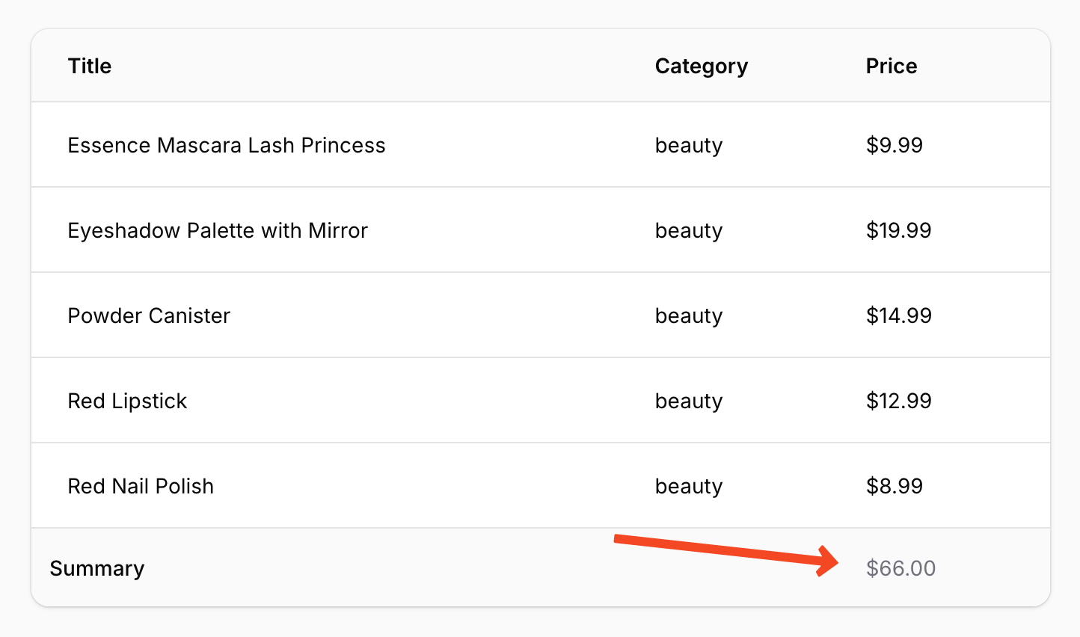1080x637 pixels.
Task: Click the Summary label in footer
Action: [x=96, y=568]
